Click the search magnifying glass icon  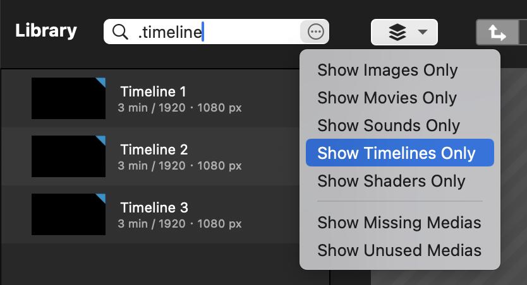[120, 32]
